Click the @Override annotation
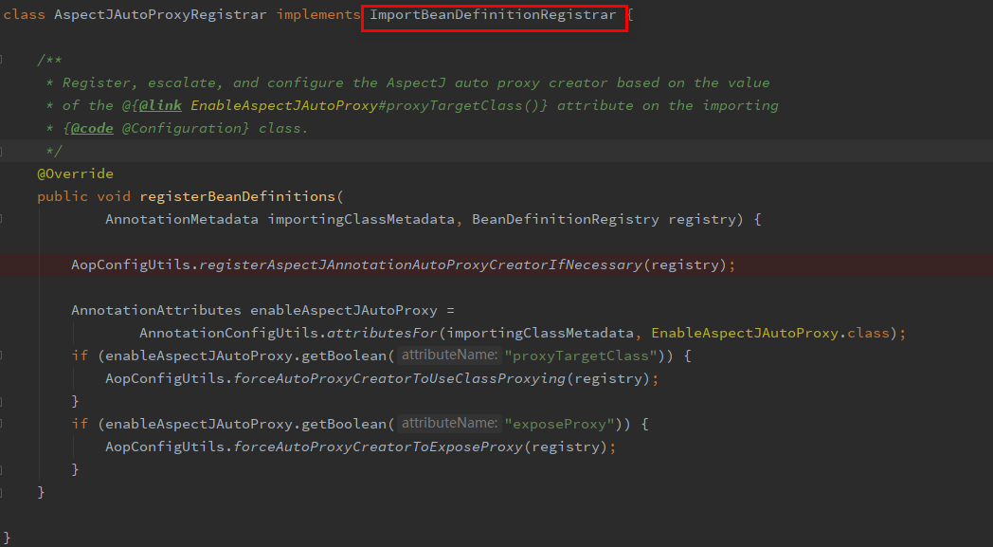 point(76,173)
